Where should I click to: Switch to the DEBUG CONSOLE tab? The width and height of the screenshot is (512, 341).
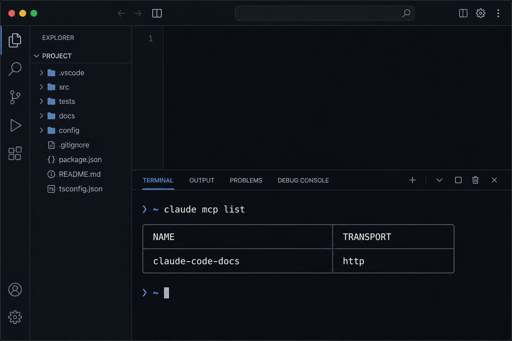303,180
